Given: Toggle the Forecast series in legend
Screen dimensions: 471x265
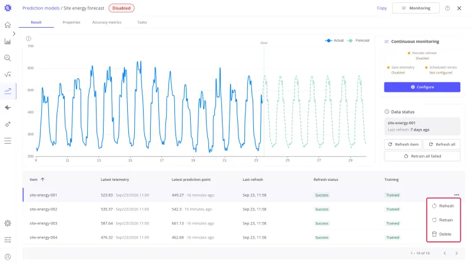Looking at the screenshot, I should [x=359, y=40].
